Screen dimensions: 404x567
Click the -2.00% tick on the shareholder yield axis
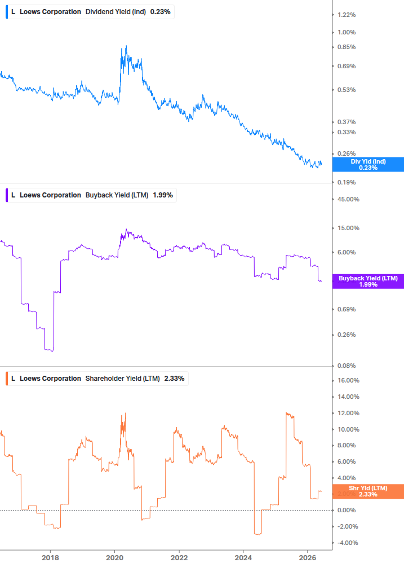click(x=348, y=526)
